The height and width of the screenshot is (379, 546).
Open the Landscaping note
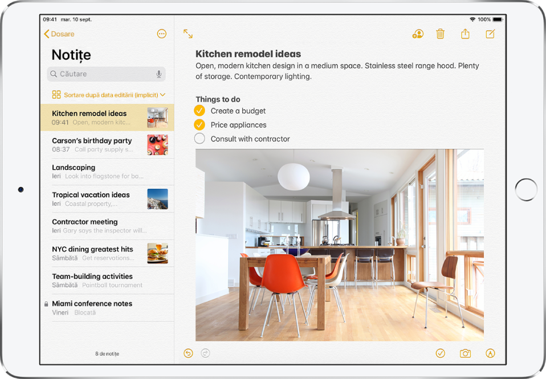pyautogui.click(x=107, y=172)
